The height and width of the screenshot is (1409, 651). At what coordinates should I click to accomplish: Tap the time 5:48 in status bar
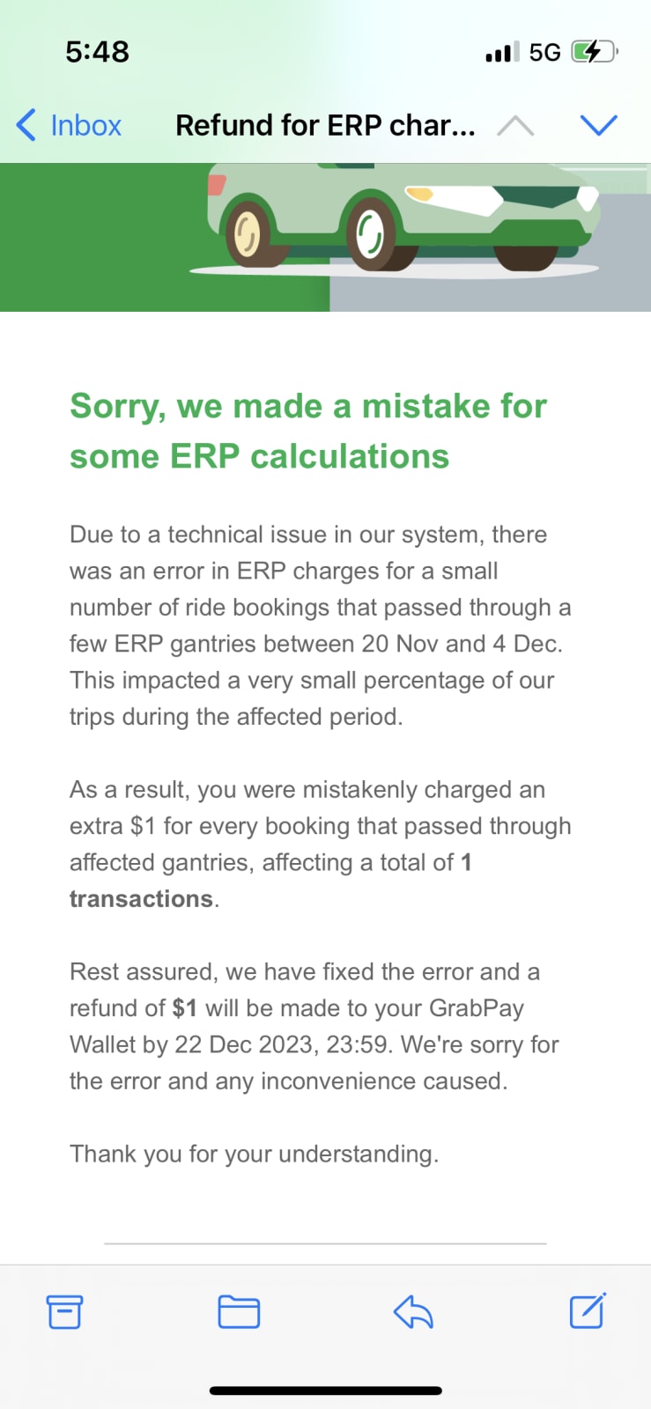(98, 51)
